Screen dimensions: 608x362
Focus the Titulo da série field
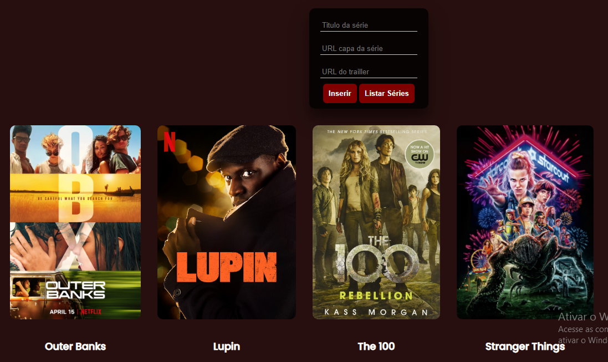coord(369,25)
